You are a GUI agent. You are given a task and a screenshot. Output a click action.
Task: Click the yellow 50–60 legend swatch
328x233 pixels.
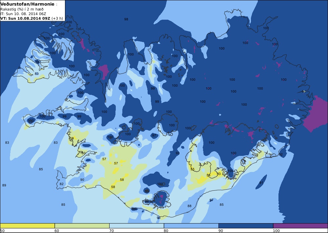click(27, 226)
